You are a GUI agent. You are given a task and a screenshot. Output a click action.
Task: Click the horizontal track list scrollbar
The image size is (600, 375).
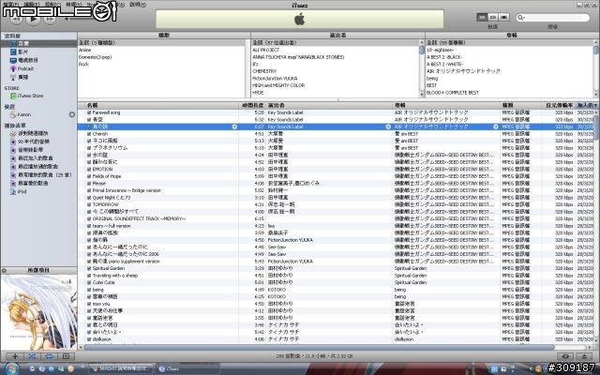[x=319, y=347]
